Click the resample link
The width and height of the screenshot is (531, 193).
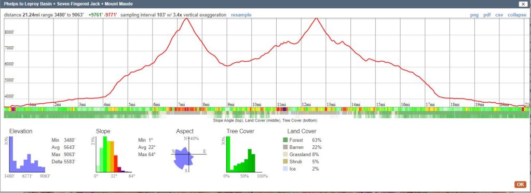pyautogui.click(x=241, y=15)
